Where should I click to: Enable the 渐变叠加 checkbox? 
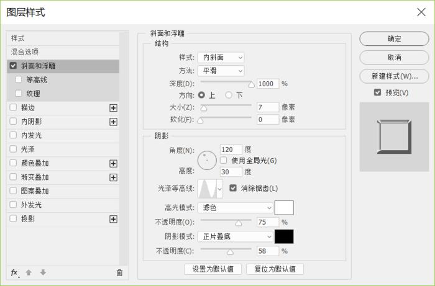pyautogui.click(x=13, y=177)
